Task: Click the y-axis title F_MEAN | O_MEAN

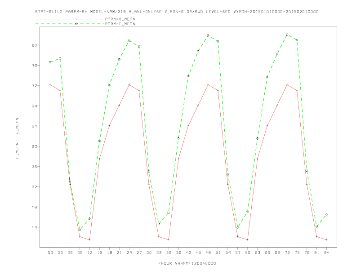Action: [17, 138]
